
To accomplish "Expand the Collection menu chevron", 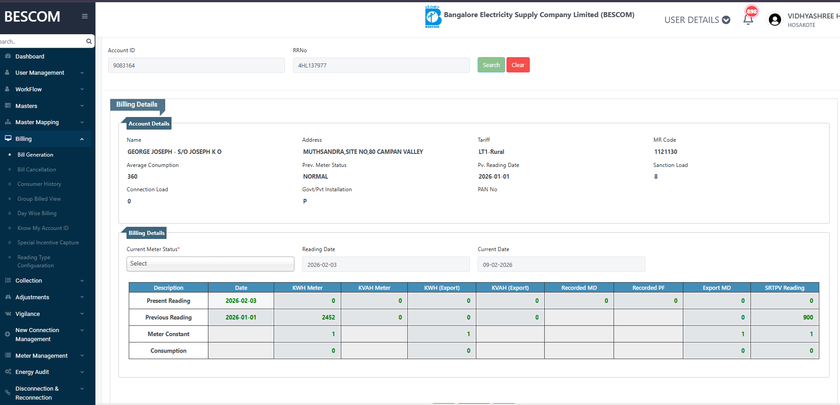I will point(82,281).
